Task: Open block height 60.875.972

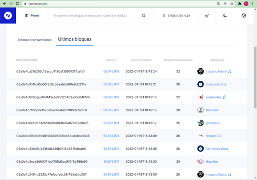Action: pos(111,149)
